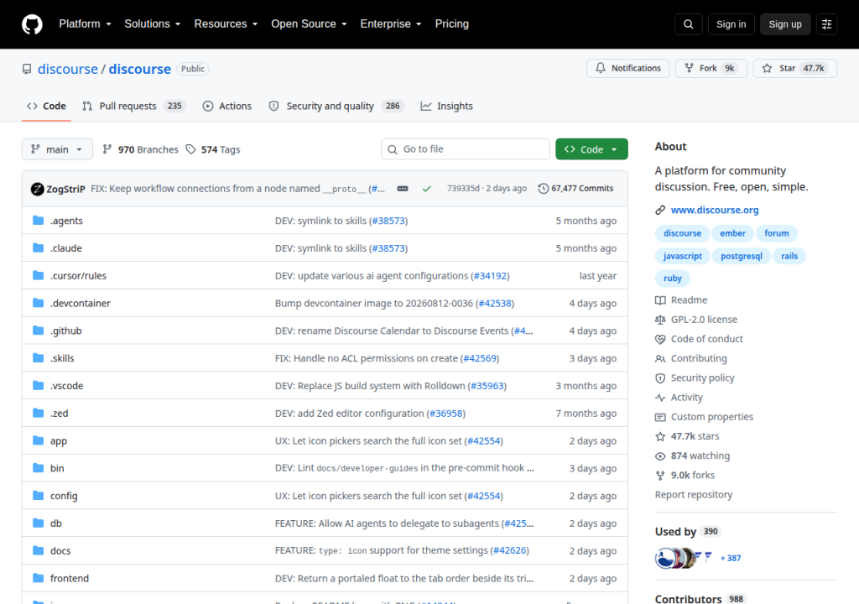This screenshot has height=604, width=859.
Task: Click the Go to file search field
Action: [x=465, y=149]
